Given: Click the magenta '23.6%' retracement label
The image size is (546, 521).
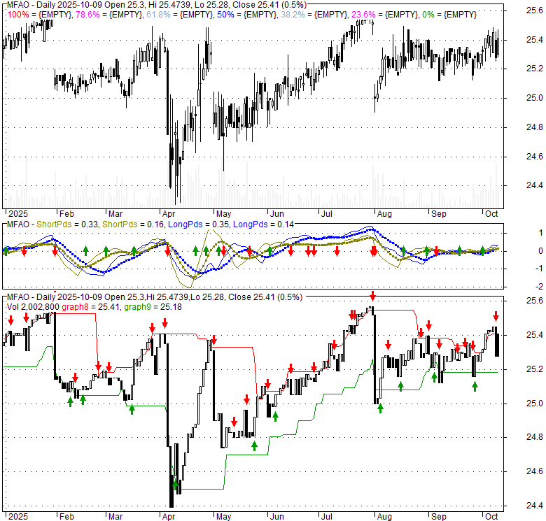Looking at the screenshot, I should [x=363, y=15].
